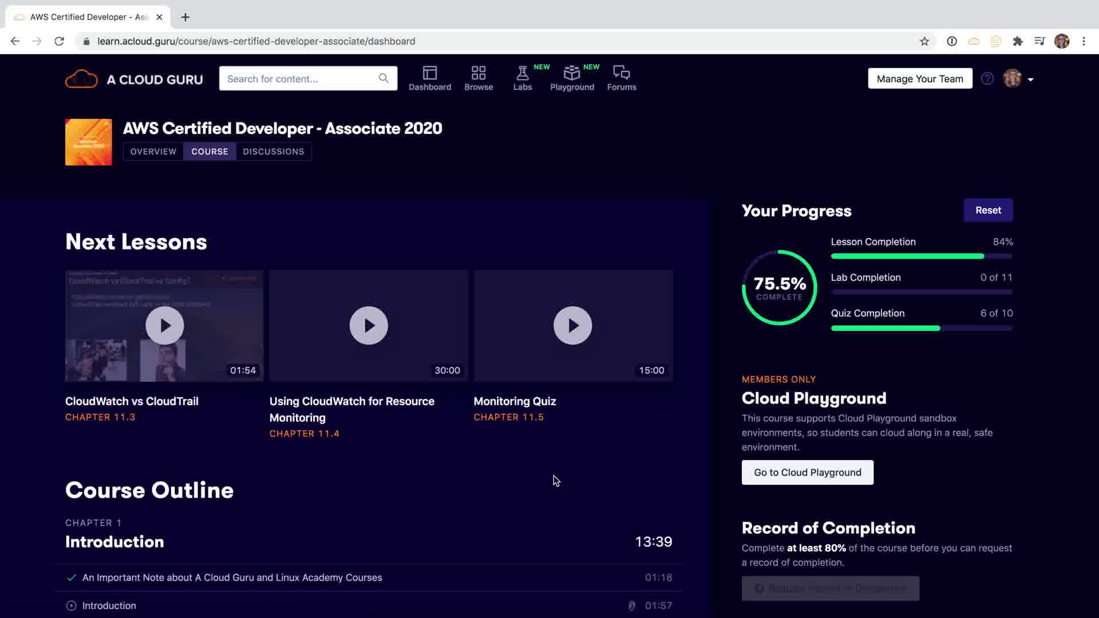Image resolution: width=1099 pixels, height=618 pixels.
Task: Open Chrome's three-dot menu
Action: point(1083,41)
